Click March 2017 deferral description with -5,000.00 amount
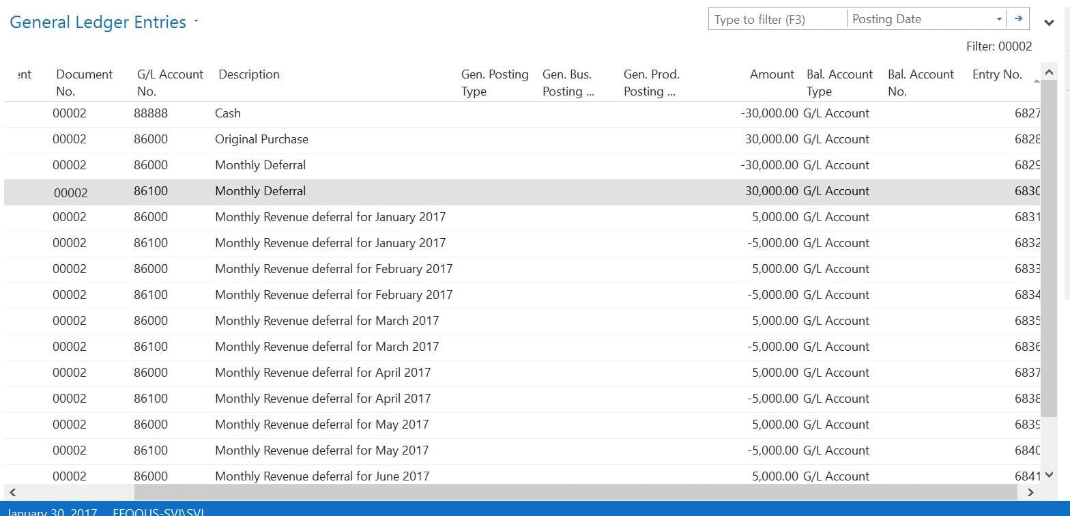1070x516 pixels. coord(327,347)
